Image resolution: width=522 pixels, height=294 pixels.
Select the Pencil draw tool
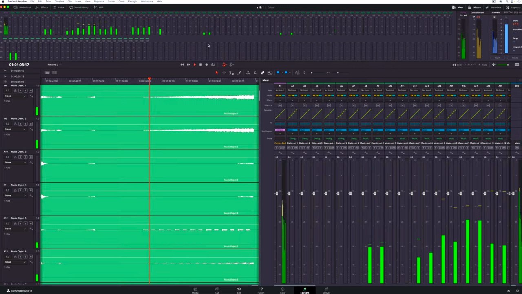click(x=239, y=73)
